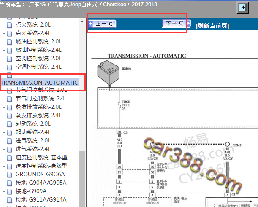Image resolution: width=258 pixels, height=207 pixels.
Task: Click the SP342 splice label
Action: pyautogui.click(x=237, y=145)
